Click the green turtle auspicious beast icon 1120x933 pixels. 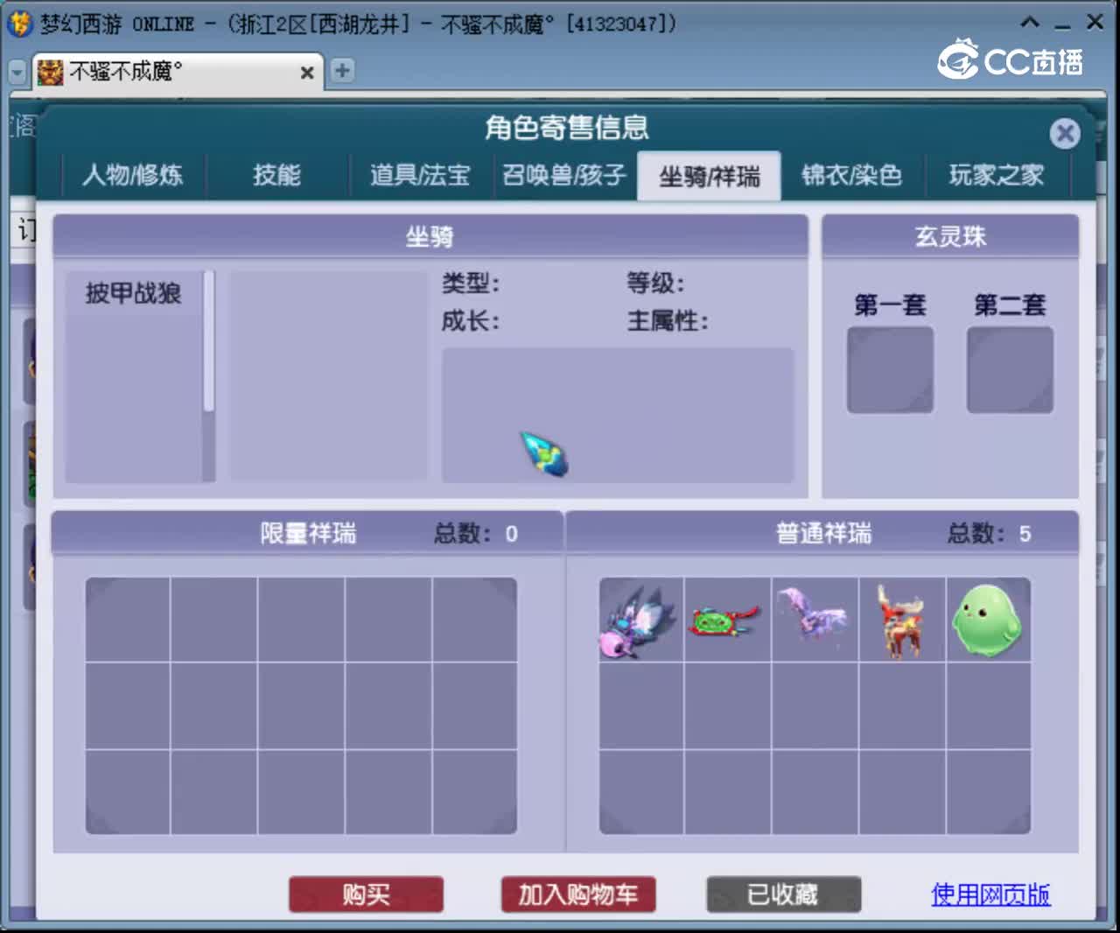point(727,620)
